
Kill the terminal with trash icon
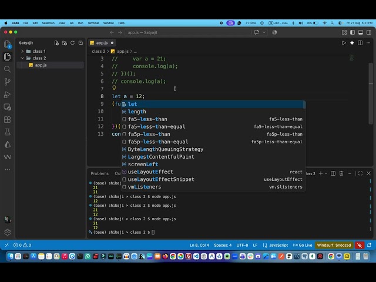coord(341,173)
